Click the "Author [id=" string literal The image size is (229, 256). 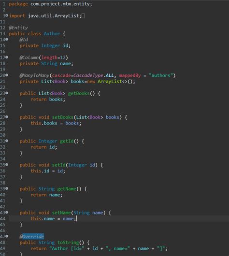click(67, 249)
